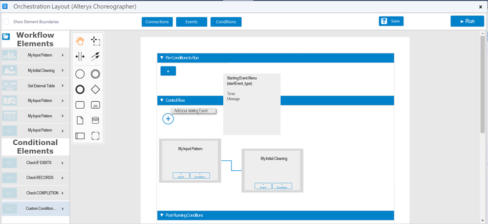
Task: Collapse the Control Flow section
Action: [162, 100]
